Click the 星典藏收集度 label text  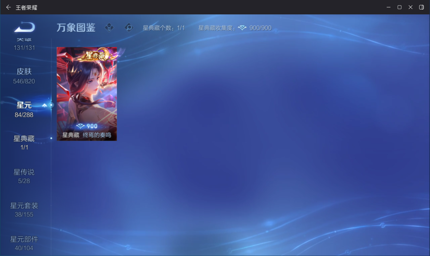(x=217, y=28)
